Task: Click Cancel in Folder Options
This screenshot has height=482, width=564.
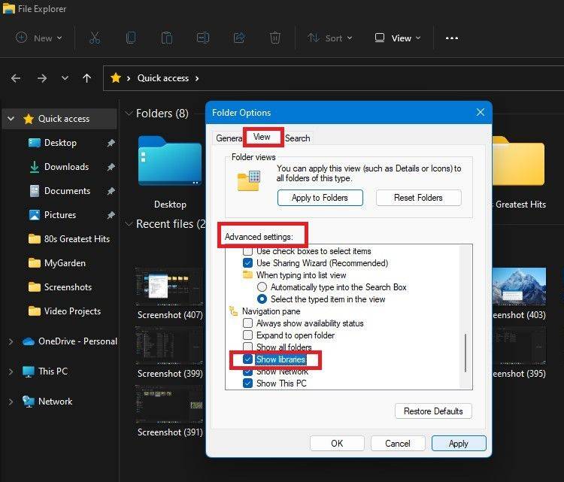Action: point(398,443)
